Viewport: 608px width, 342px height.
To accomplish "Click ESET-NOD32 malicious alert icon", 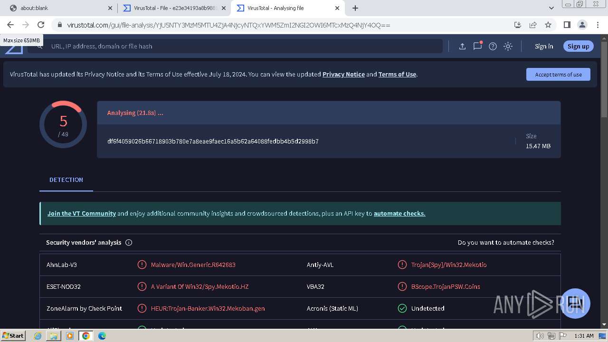I will tap(142, 286).
